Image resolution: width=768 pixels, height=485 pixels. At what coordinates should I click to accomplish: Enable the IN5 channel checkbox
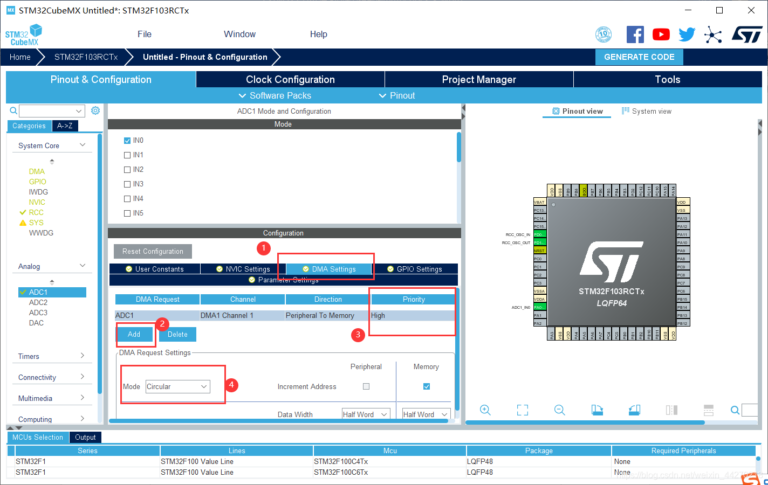(127, 213)
